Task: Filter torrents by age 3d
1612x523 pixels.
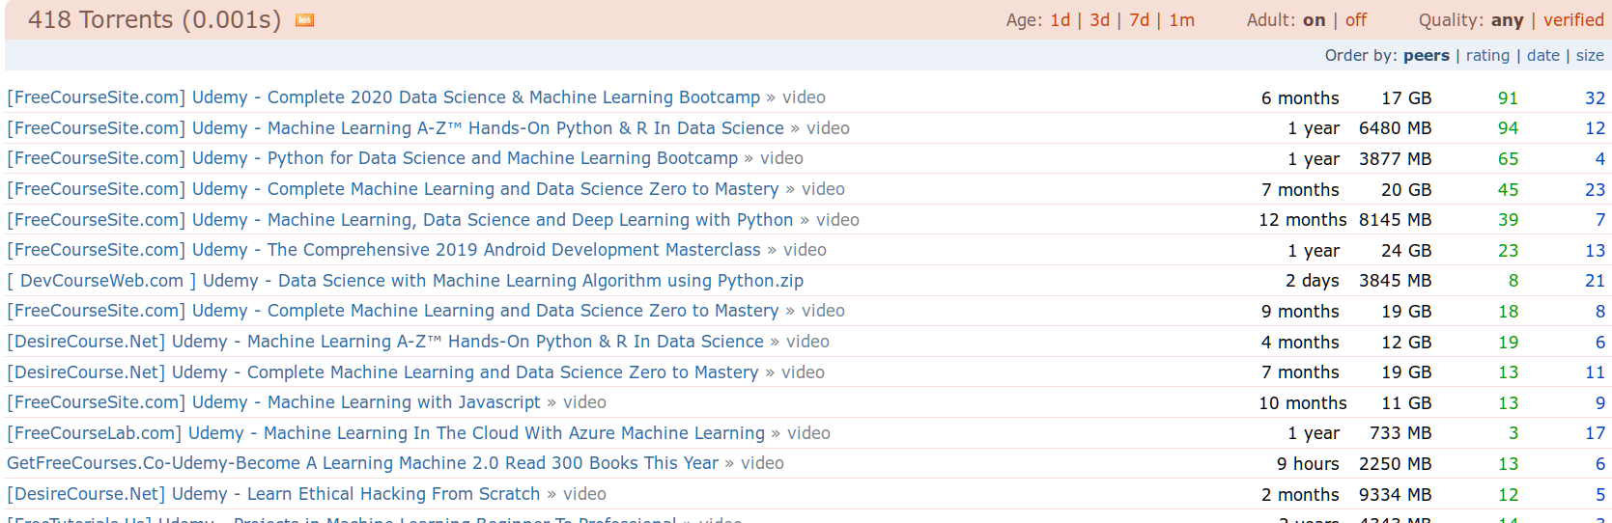Action: tap(1099, 20)
